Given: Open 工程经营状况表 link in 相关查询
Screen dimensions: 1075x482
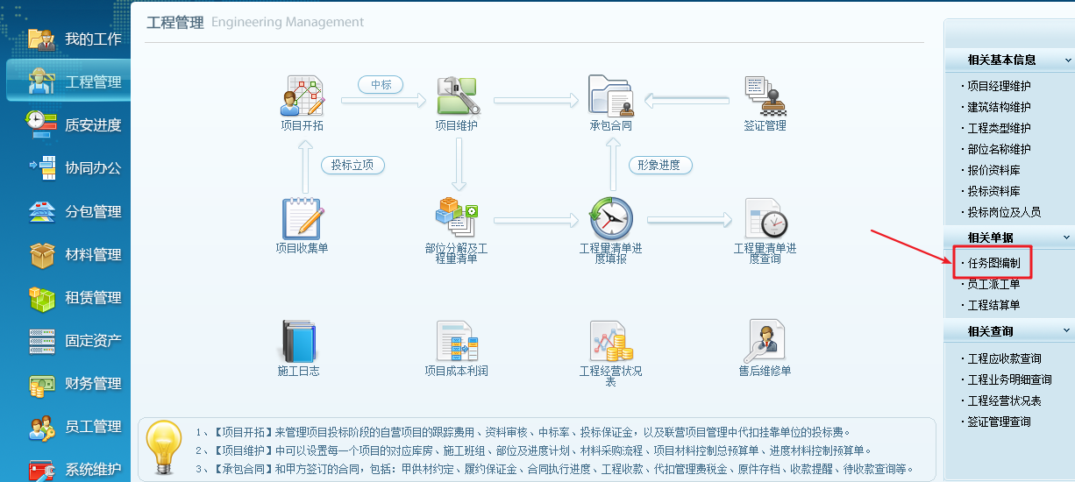Looking at the screenshot, I should 1004,400.
